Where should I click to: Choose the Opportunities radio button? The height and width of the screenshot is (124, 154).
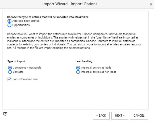tap(9, 25)
